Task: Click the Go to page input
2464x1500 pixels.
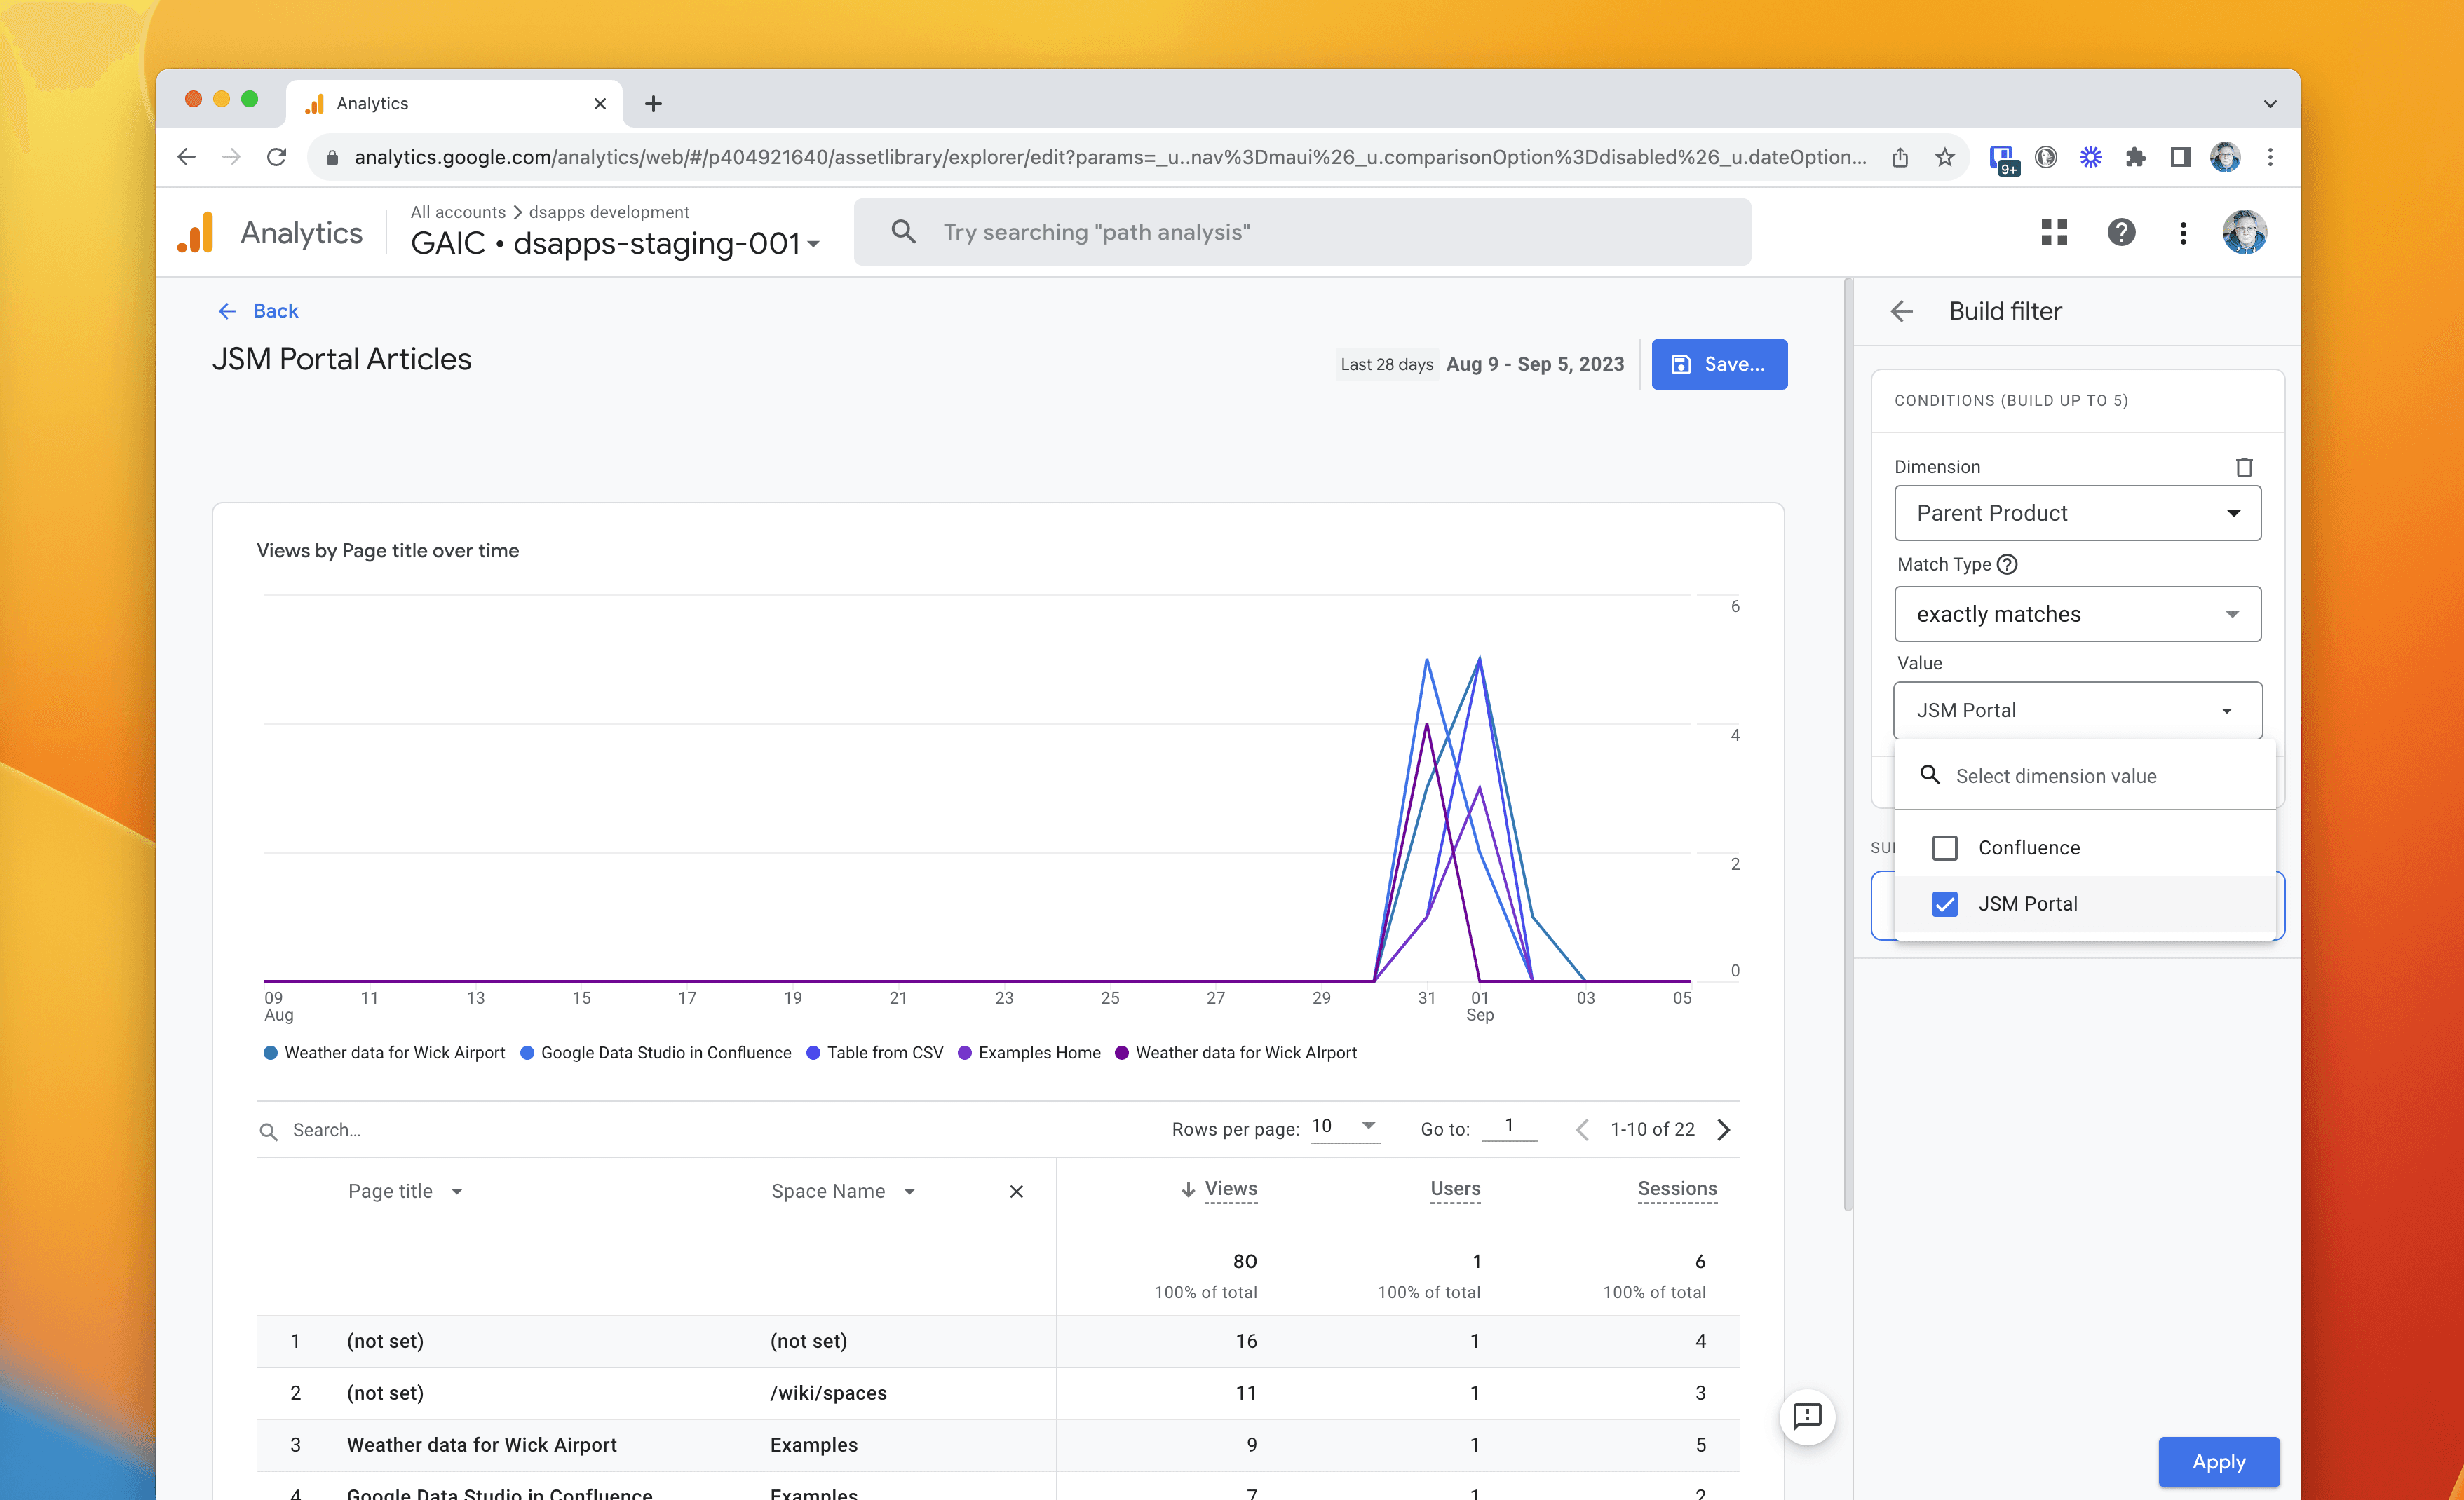Action: tap(1508, 1126)
